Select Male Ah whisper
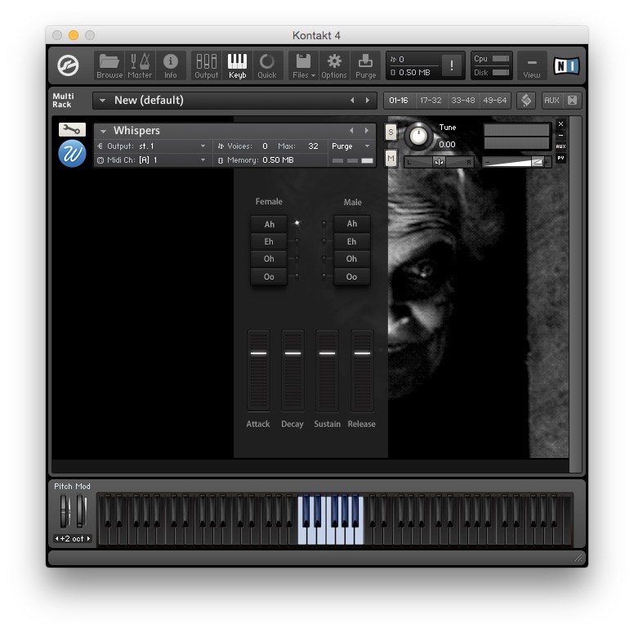The width and height of the screenshot is (634, 633). (352, 224)
